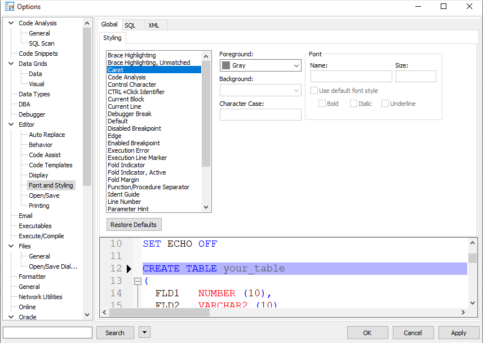Collapse the Files tree node
Image resolution: width=483 pixels, height=343 pixels.
tap(11, 246)
